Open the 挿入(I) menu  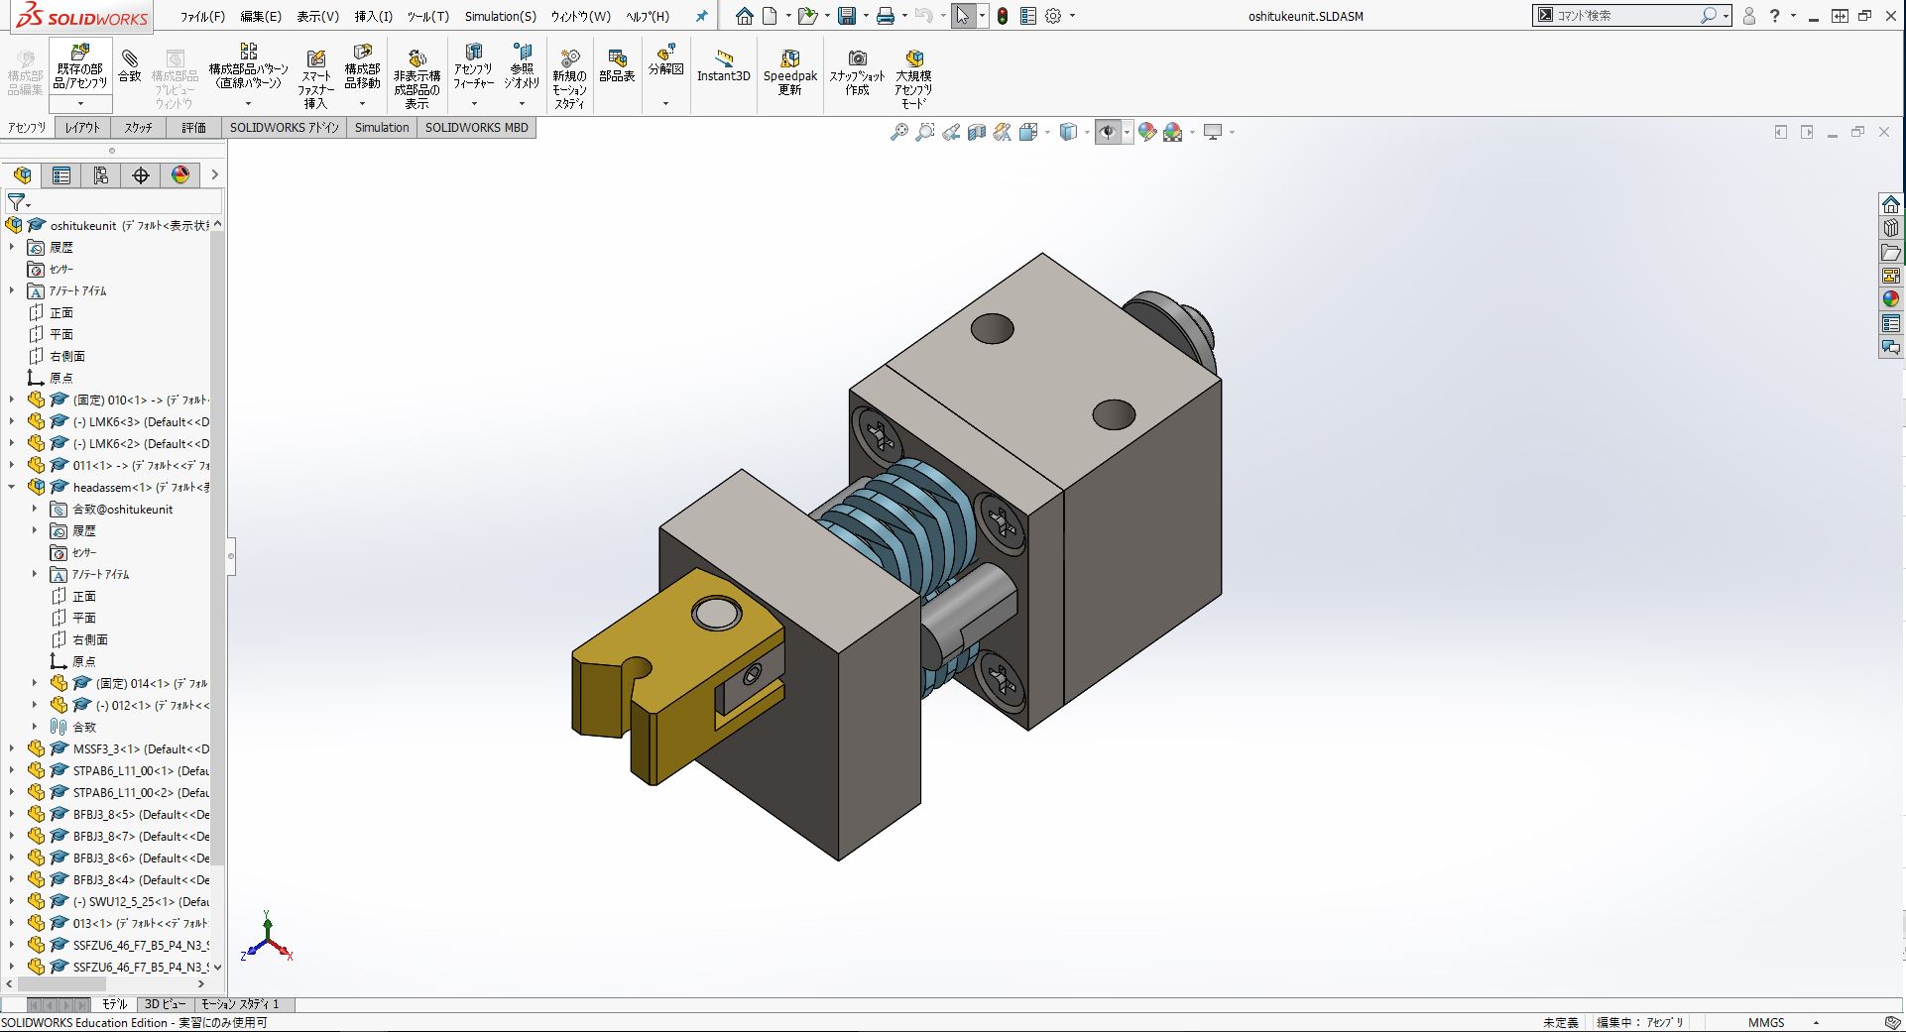coord(374,16)
